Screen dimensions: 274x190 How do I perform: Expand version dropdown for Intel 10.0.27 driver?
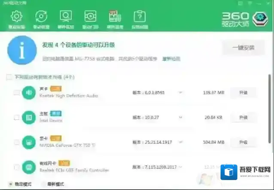coord(180,117)
